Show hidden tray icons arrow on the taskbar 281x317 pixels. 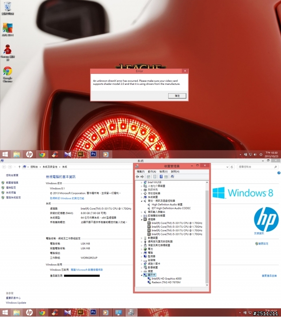240,155
